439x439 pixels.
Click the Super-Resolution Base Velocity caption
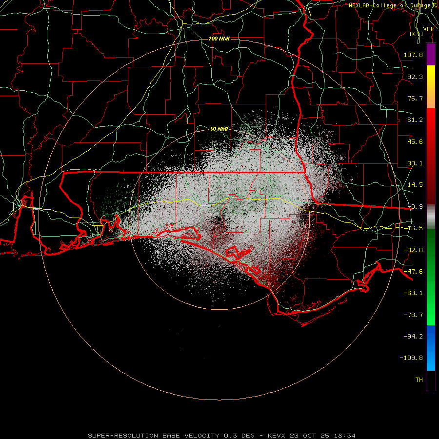[x=222, y=436]
